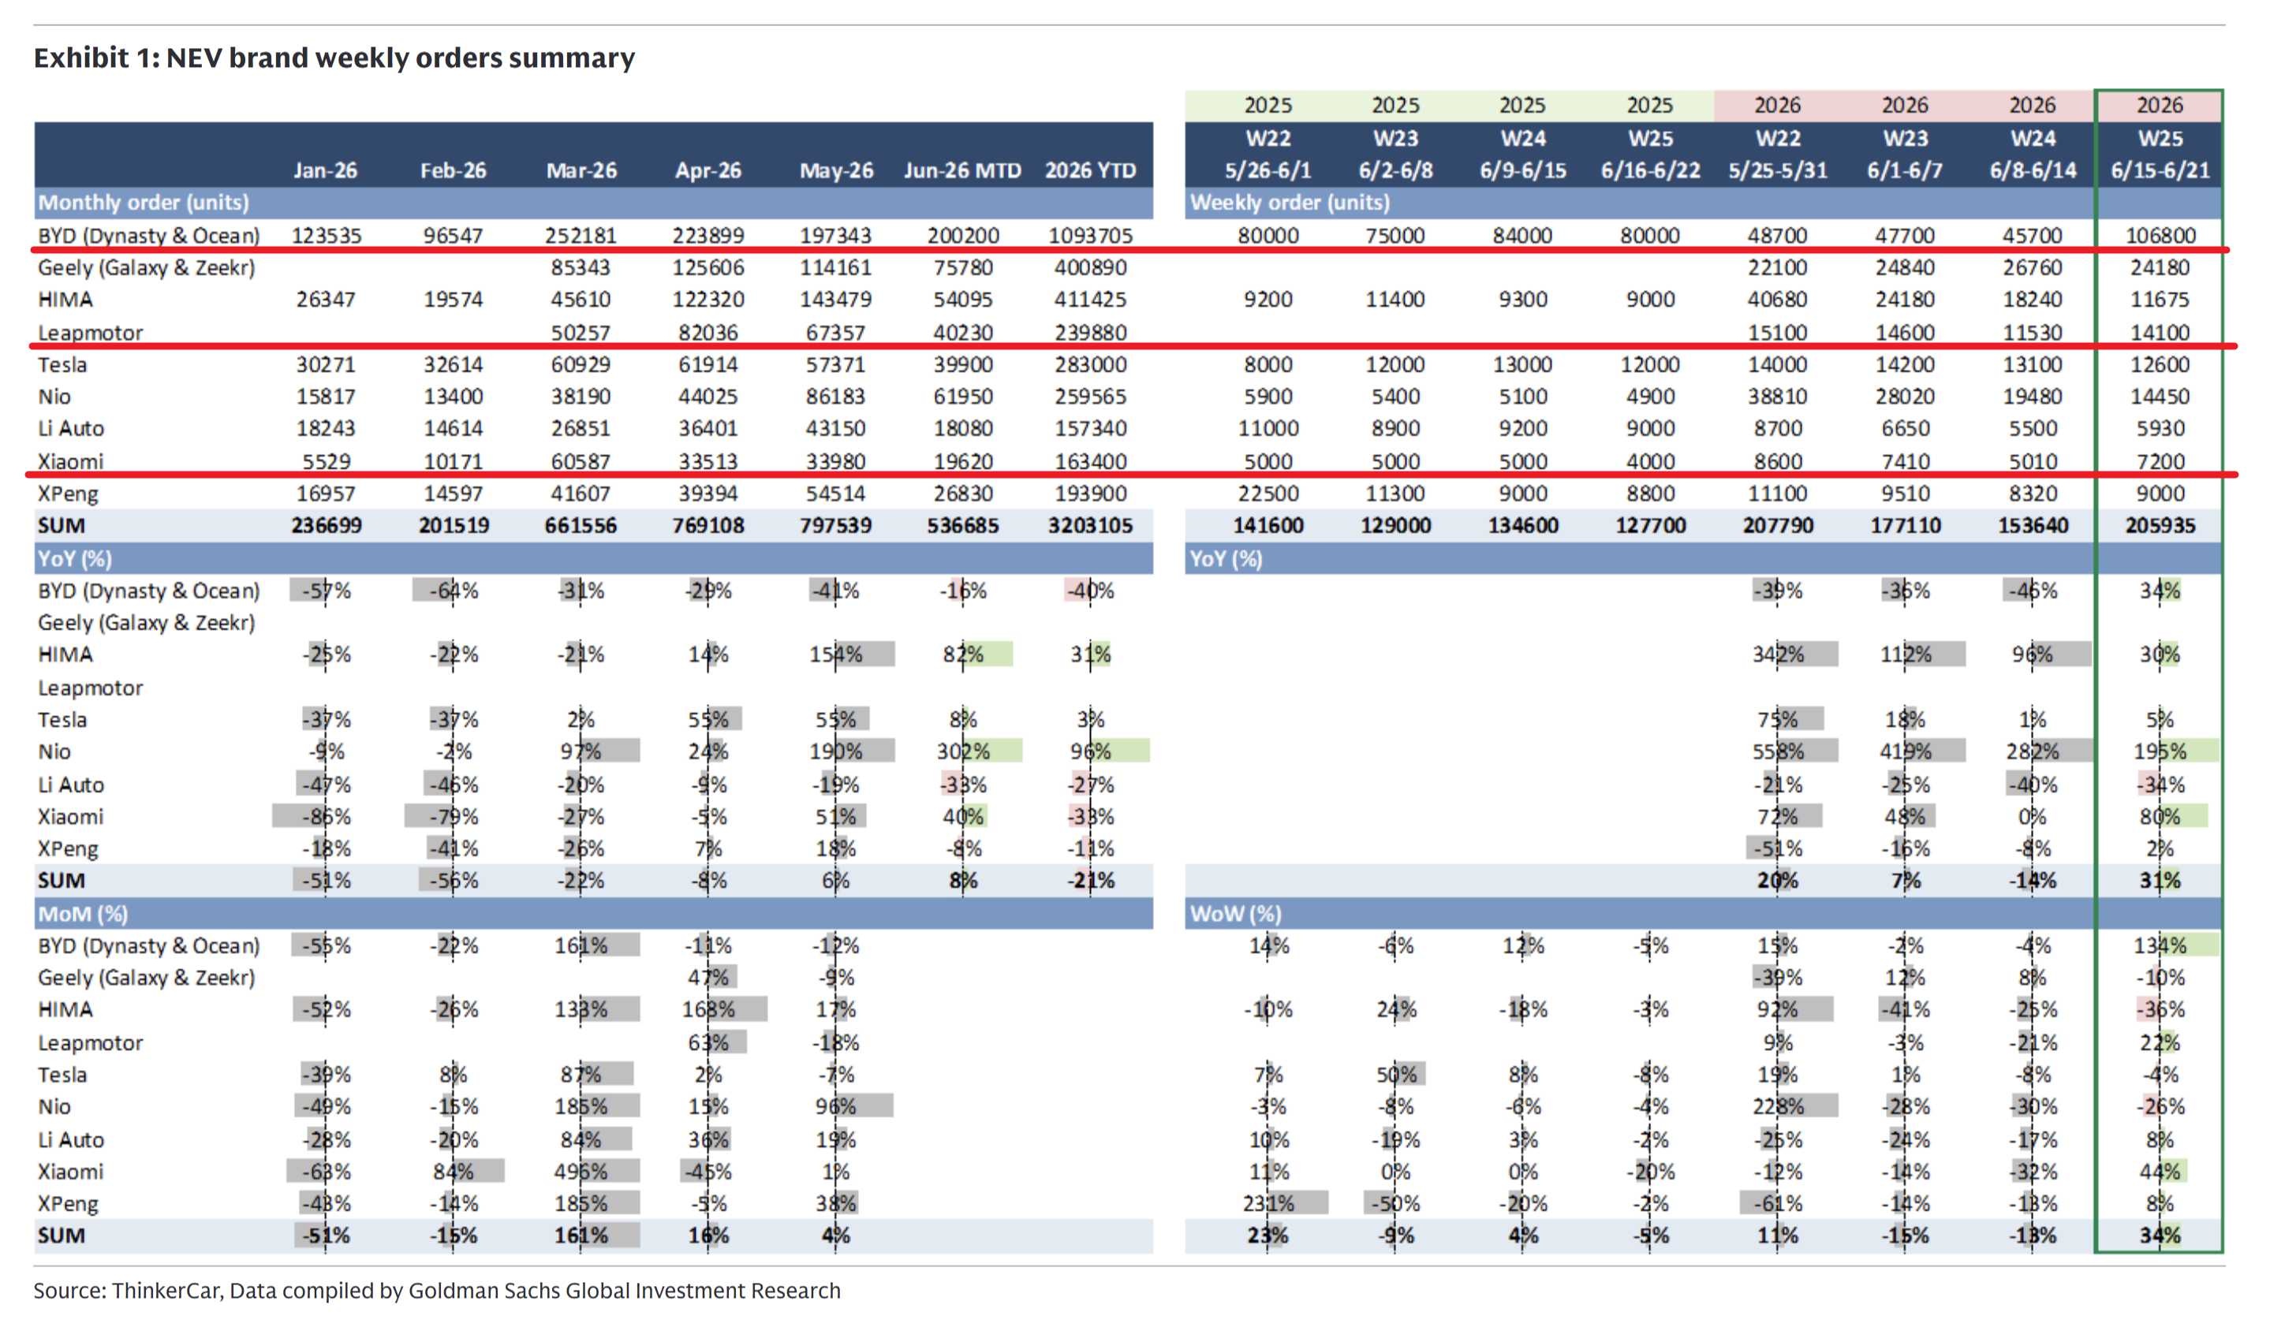Click the 'SUM' row label under MoM (%)
Viewport: 2285px width, 1327px height.
click(61, 1236)
